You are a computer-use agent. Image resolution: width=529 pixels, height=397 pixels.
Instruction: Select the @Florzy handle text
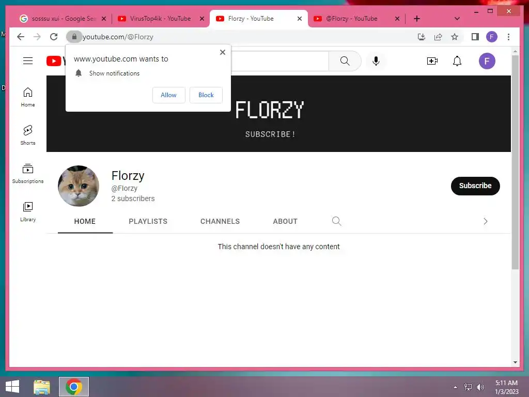click(124, 188)
